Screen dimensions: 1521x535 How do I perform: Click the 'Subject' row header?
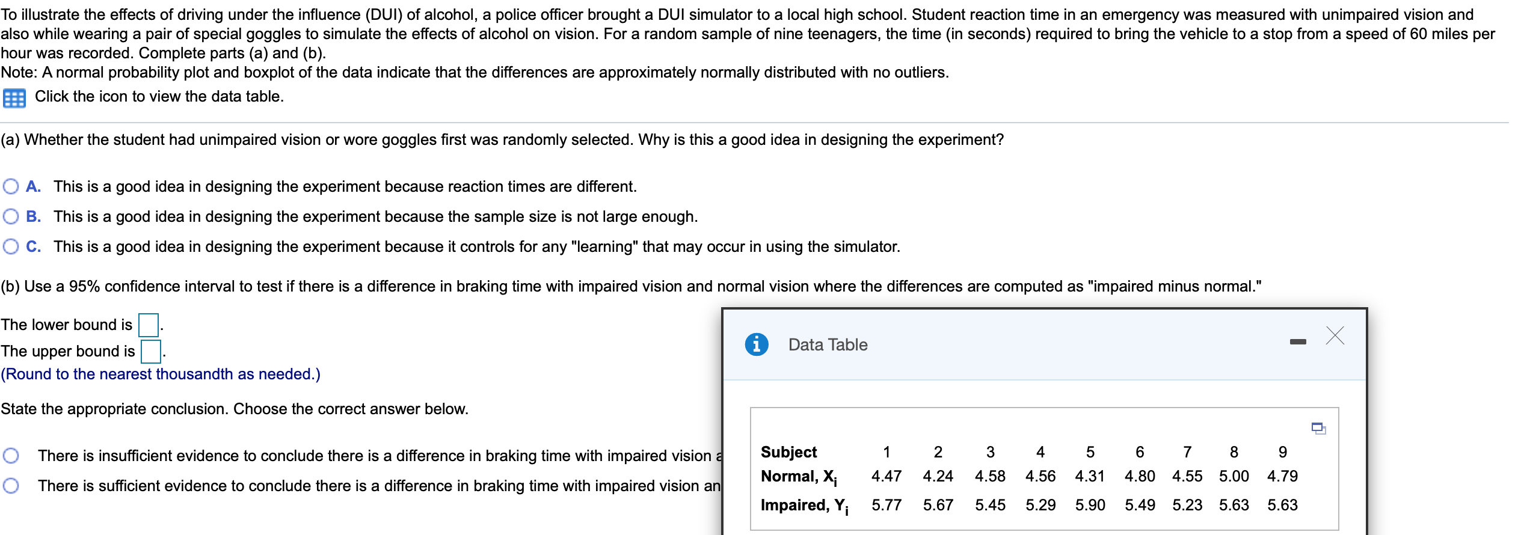click(788, 452)
